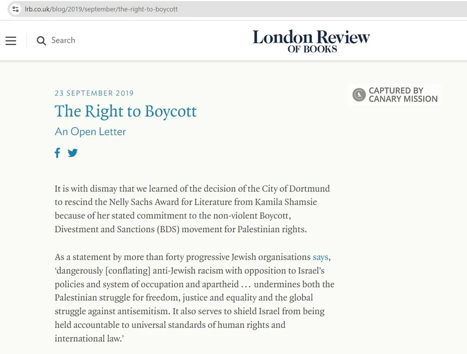Viewport: 467px width, 354px height.
Task: Share the article on Facebook
Action: 57,153
